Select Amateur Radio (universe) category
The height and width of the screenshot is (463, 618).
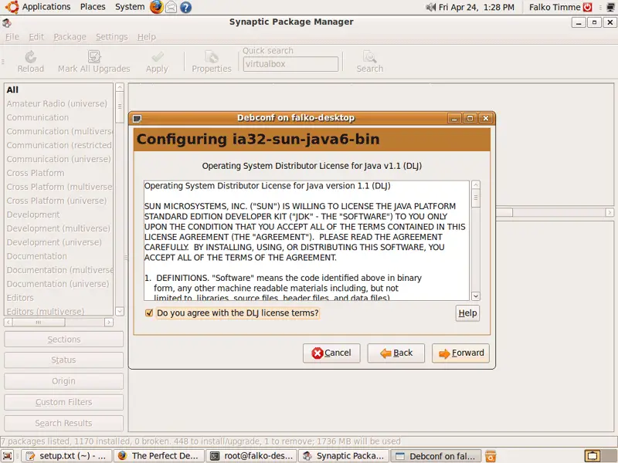tap(59, 103)
